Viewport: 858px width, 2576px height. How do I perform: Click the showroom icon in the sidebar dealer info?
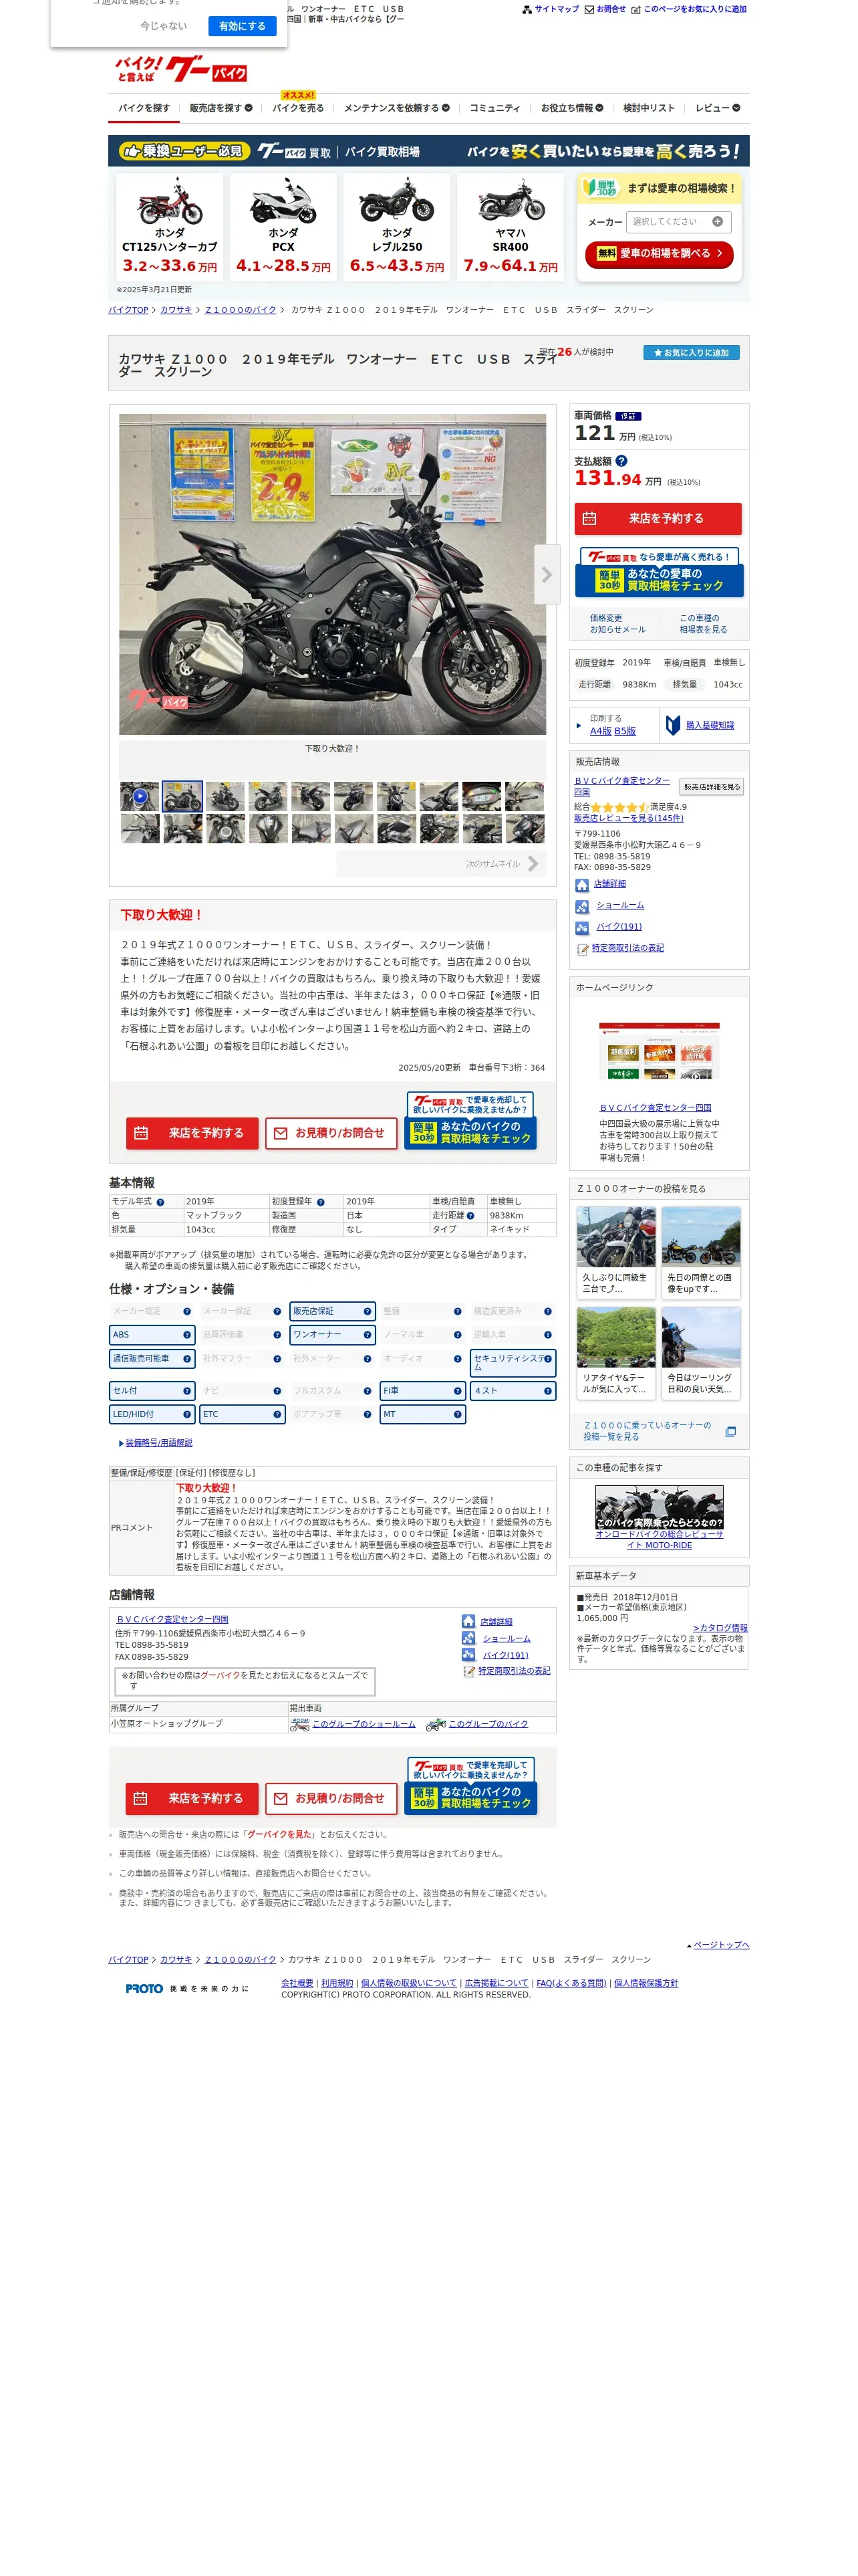(582, 907)
